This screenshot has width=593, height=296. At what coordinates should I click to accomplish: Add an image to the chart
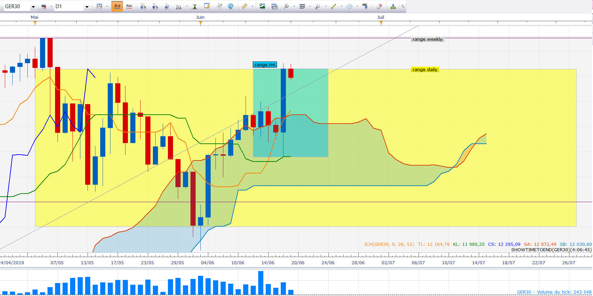coord(262,6)
